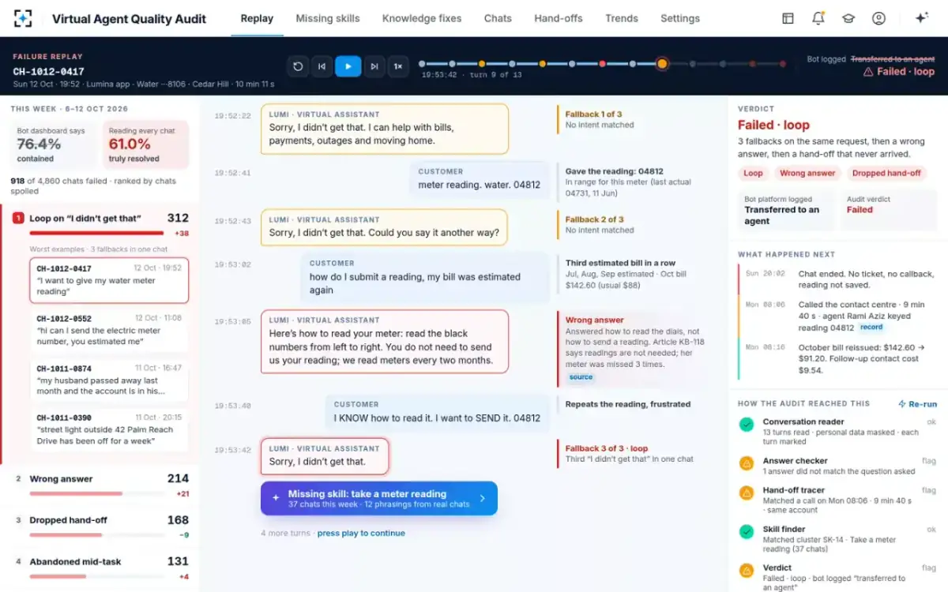Open the source link under Wrong answer note

(x=581, y=377)
